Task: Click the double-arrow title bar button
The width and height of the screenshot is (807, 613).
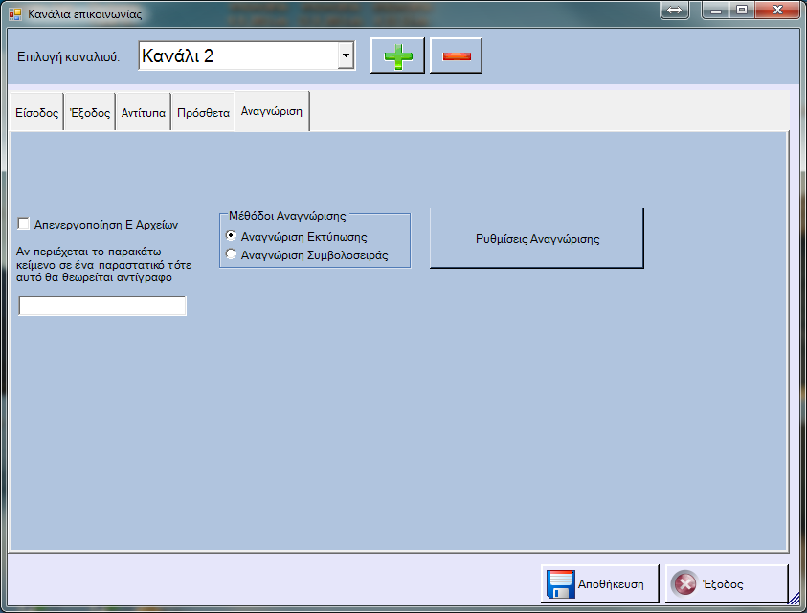Action: tap(674, 10)
